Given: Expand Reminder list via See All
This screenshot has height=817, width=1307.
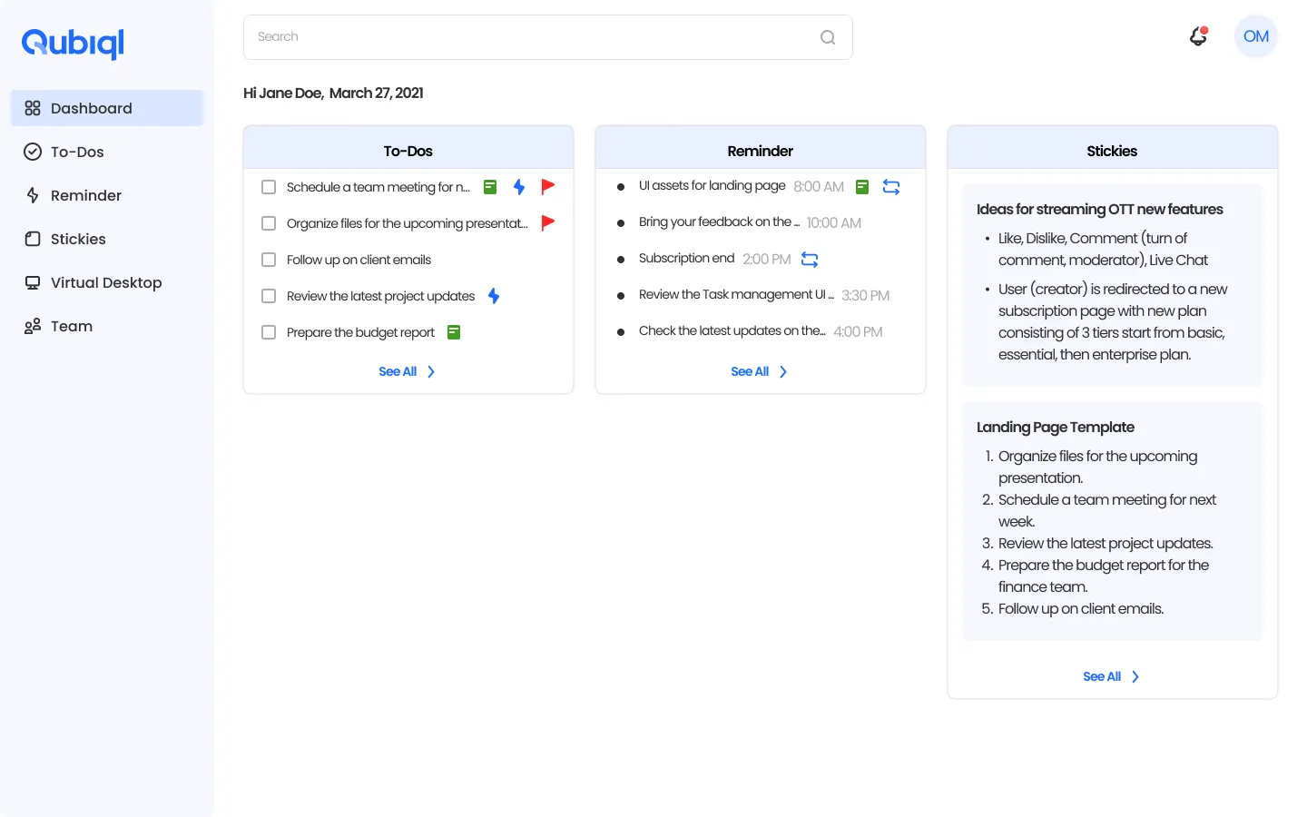Looking at the screenshot, I should [x=759, y=371].
